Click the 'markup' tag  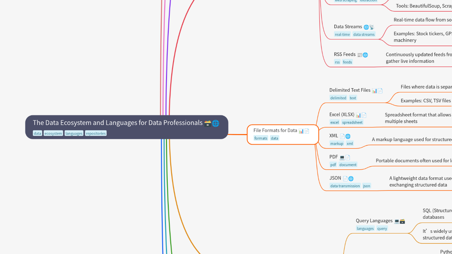(x=337, y=144)
